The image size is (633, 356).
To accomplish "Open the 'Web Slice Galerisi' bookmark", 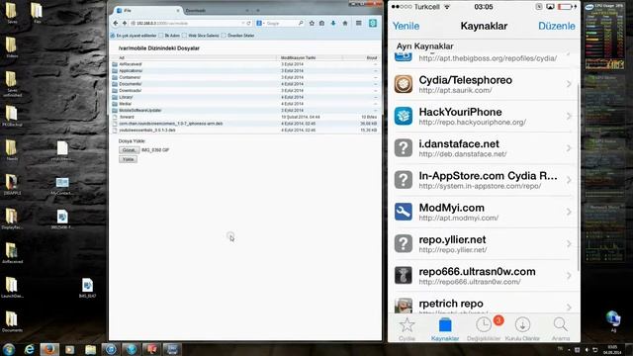I will (200, 36).
